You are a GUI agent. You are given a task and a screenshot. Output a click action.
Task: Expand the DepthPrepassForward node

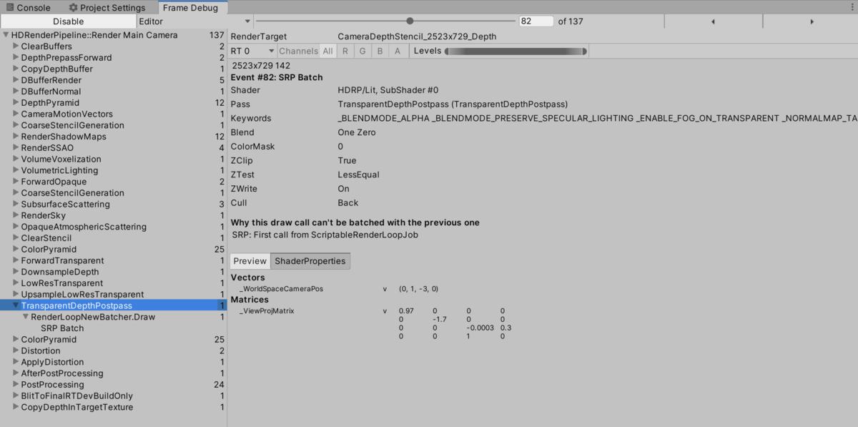(x=16, y=57)
